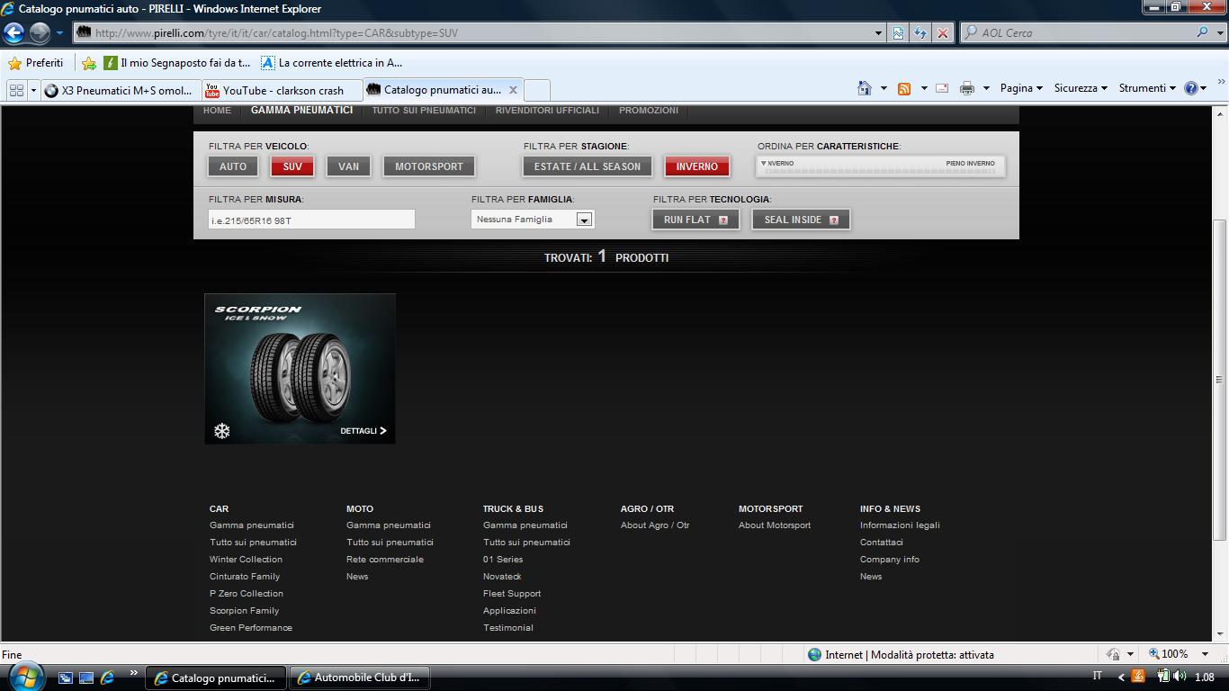Viewport: 1229px width, 691px height.
Task: Expand the Pagina menu dropdown
Action: pyautogui.click(x=1020, y=88)
